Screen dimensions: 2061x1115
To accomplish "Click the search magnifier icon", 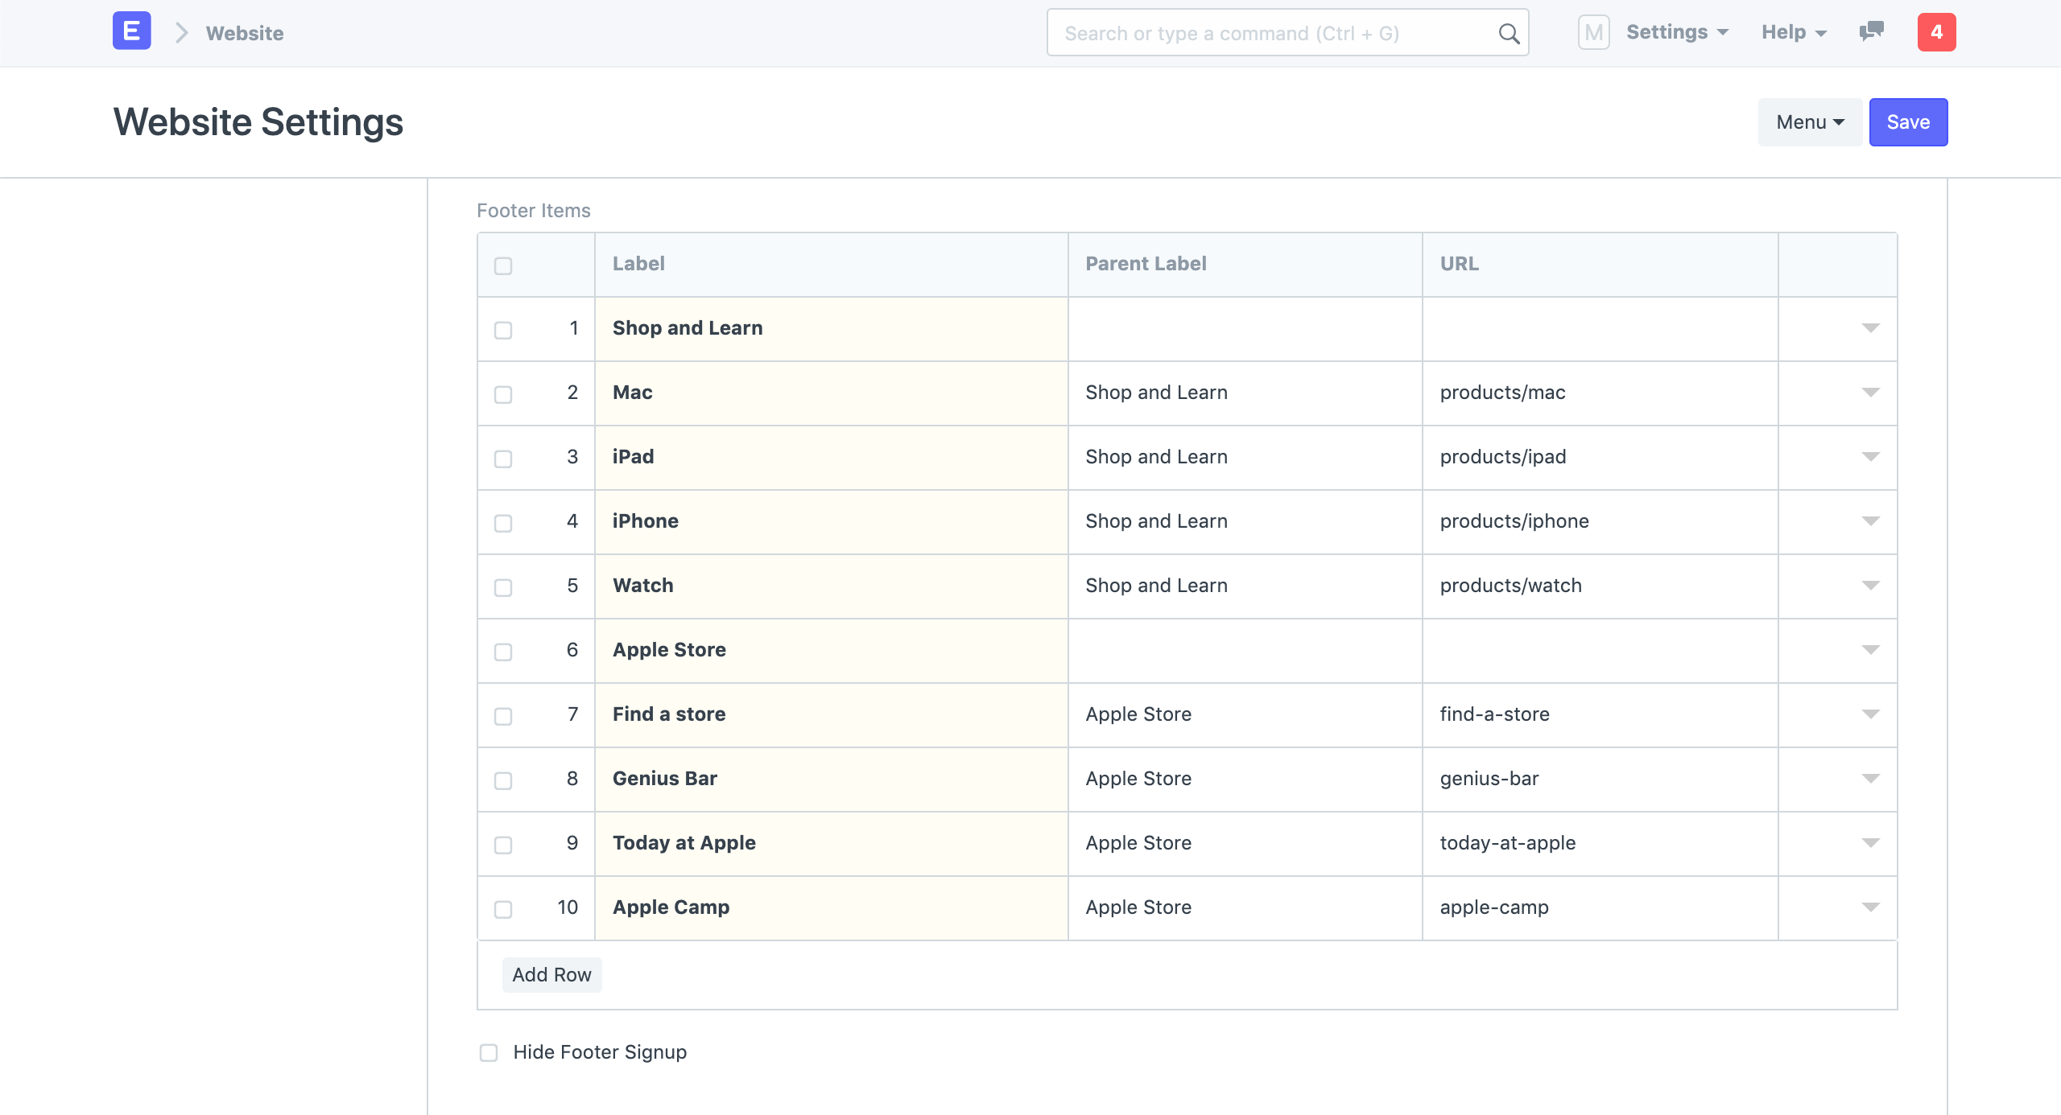I will tap(1507, 33).
